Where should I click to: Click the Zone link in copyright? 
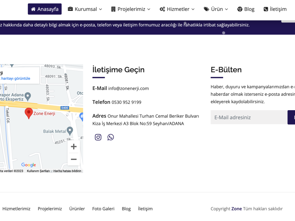(x=237, y=209)
